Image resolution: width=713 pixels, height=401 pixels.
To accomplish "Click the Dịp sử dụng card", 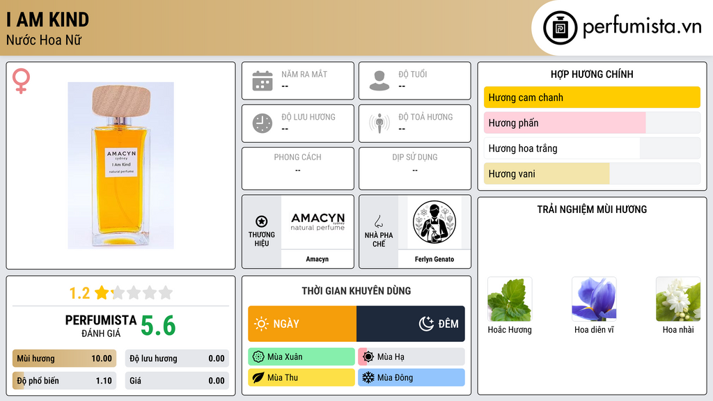I will coord(415,168).
